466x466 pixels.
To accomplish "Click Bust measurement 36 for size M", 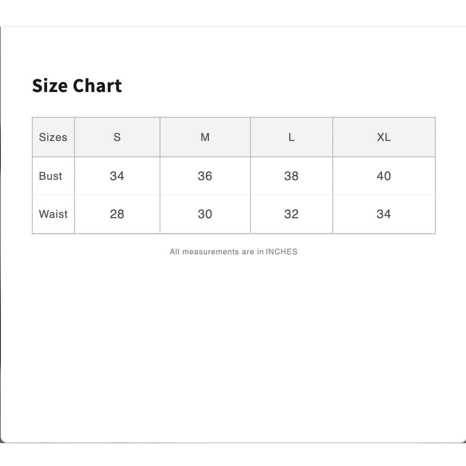I will (205, 176).
